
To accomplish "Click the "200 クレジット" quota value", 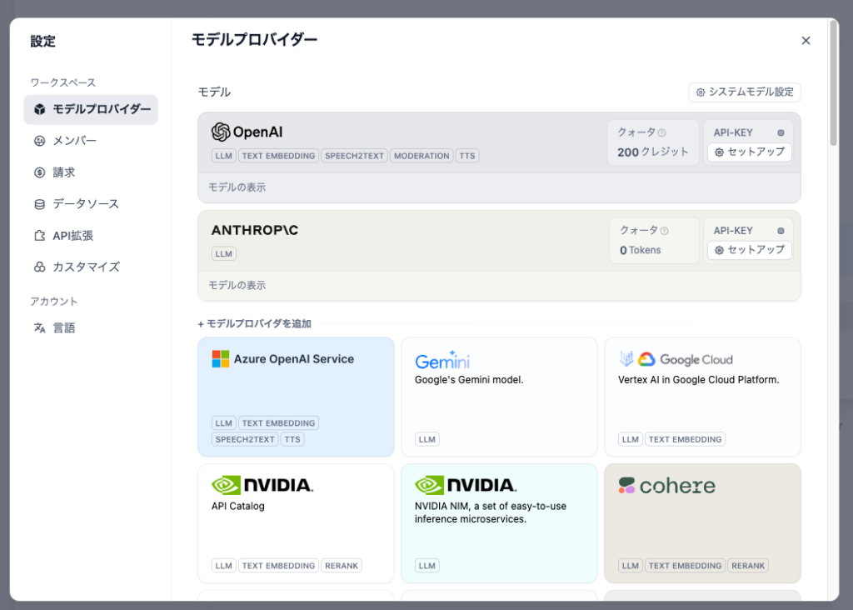I will (x=653, y=152).
